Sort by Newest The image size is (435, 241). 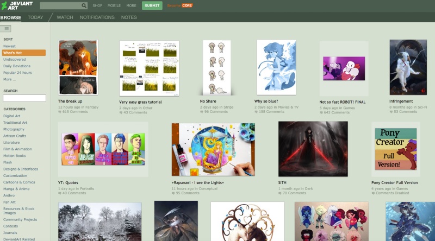pyautogui.click(x=9, y=46)
